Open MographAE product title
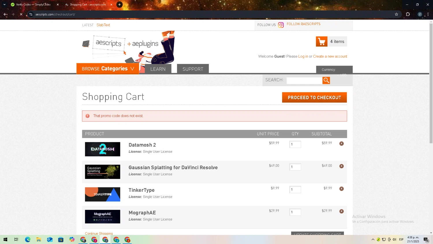The width and height of the screenshot is (433, 244). coord(142,212)
